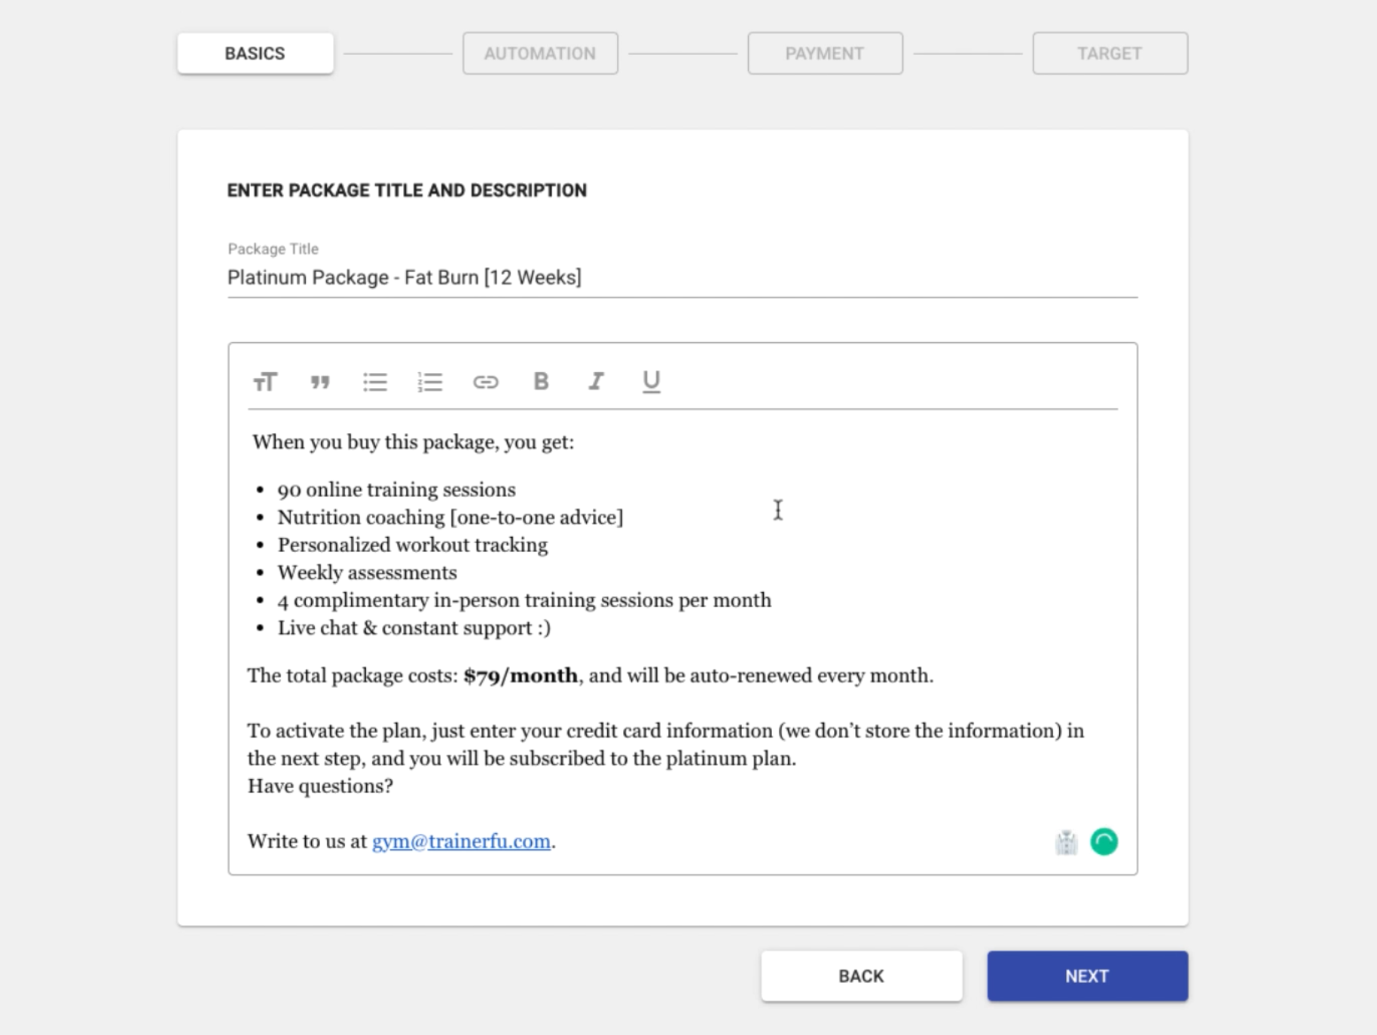Select the Basics step tab
Image resolution: width=1377 pixels, height=1035 pixels.
click(255, 53)
